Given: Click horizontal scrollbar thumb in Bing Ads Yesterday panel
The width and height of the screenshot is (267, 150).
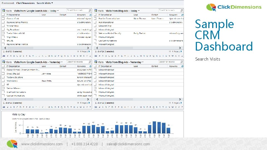Looking at the screenshot, I should coord(116,99).
